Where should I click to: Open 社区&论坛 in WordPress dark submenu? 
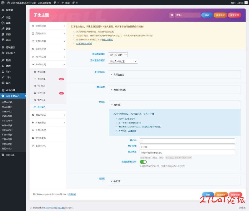click(7, 130)
